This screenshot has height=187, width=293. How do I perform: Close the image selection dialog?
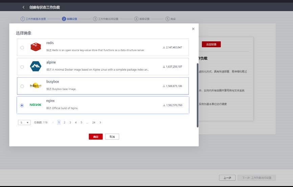(x=193, y=29)
